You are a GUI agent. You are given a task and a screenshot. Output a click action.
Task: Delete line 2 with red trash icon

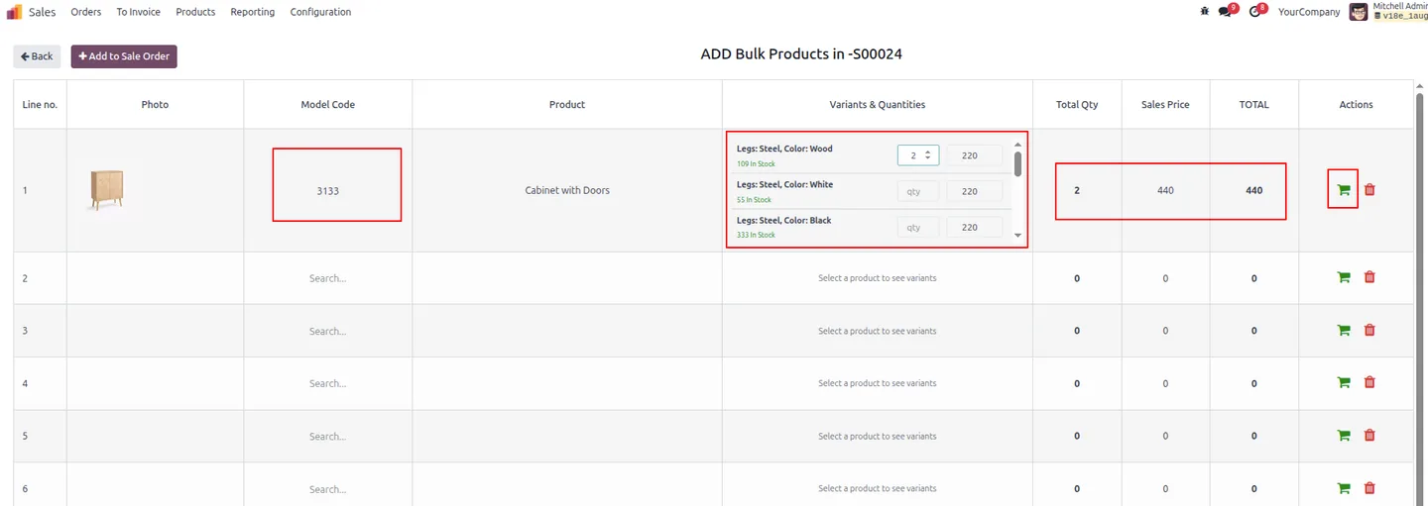click(x=1369, y=277)
